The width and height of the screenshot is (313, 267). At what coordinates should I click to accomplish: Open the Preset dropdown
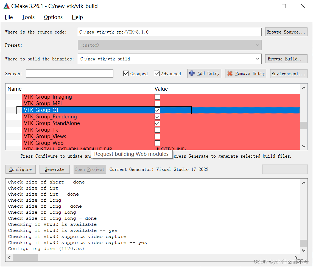257,45
